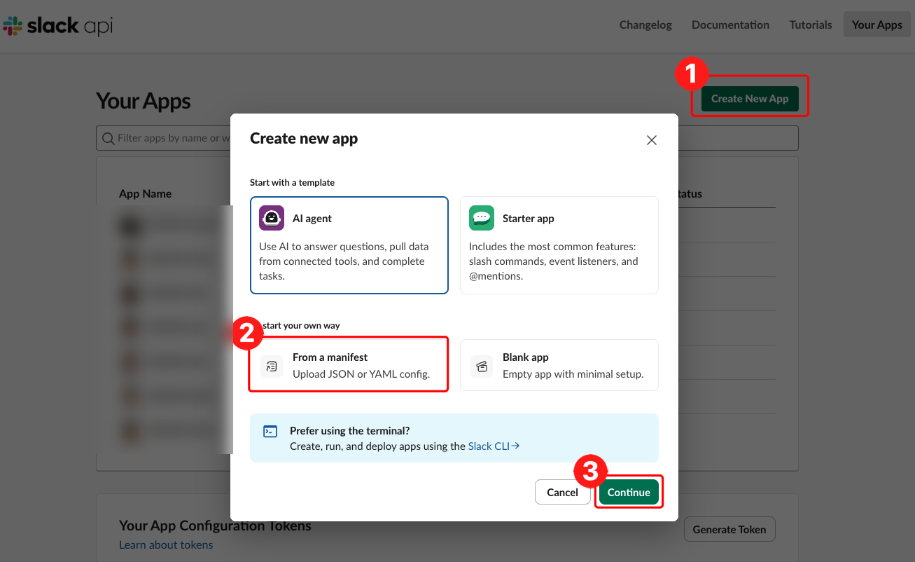Close the Create new app dialog
This screenshot has height=562, width=915.
point(652,140)
